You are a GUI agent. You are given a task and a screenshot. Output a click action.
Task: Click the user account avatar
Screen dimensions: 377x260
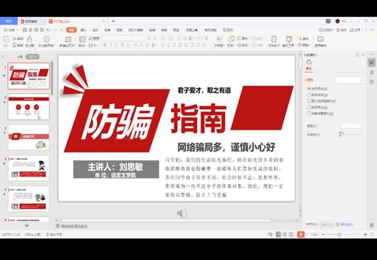(338, 21)
